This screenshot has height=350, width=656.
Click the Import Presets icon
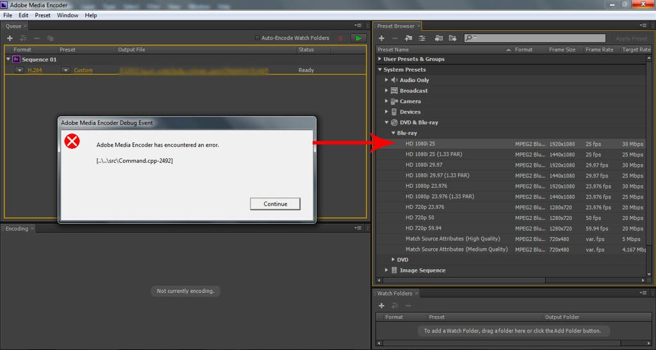[438, 38]
